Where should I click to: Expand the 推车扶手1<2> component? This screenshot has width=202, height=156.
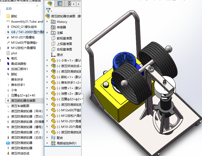point(47,82)
